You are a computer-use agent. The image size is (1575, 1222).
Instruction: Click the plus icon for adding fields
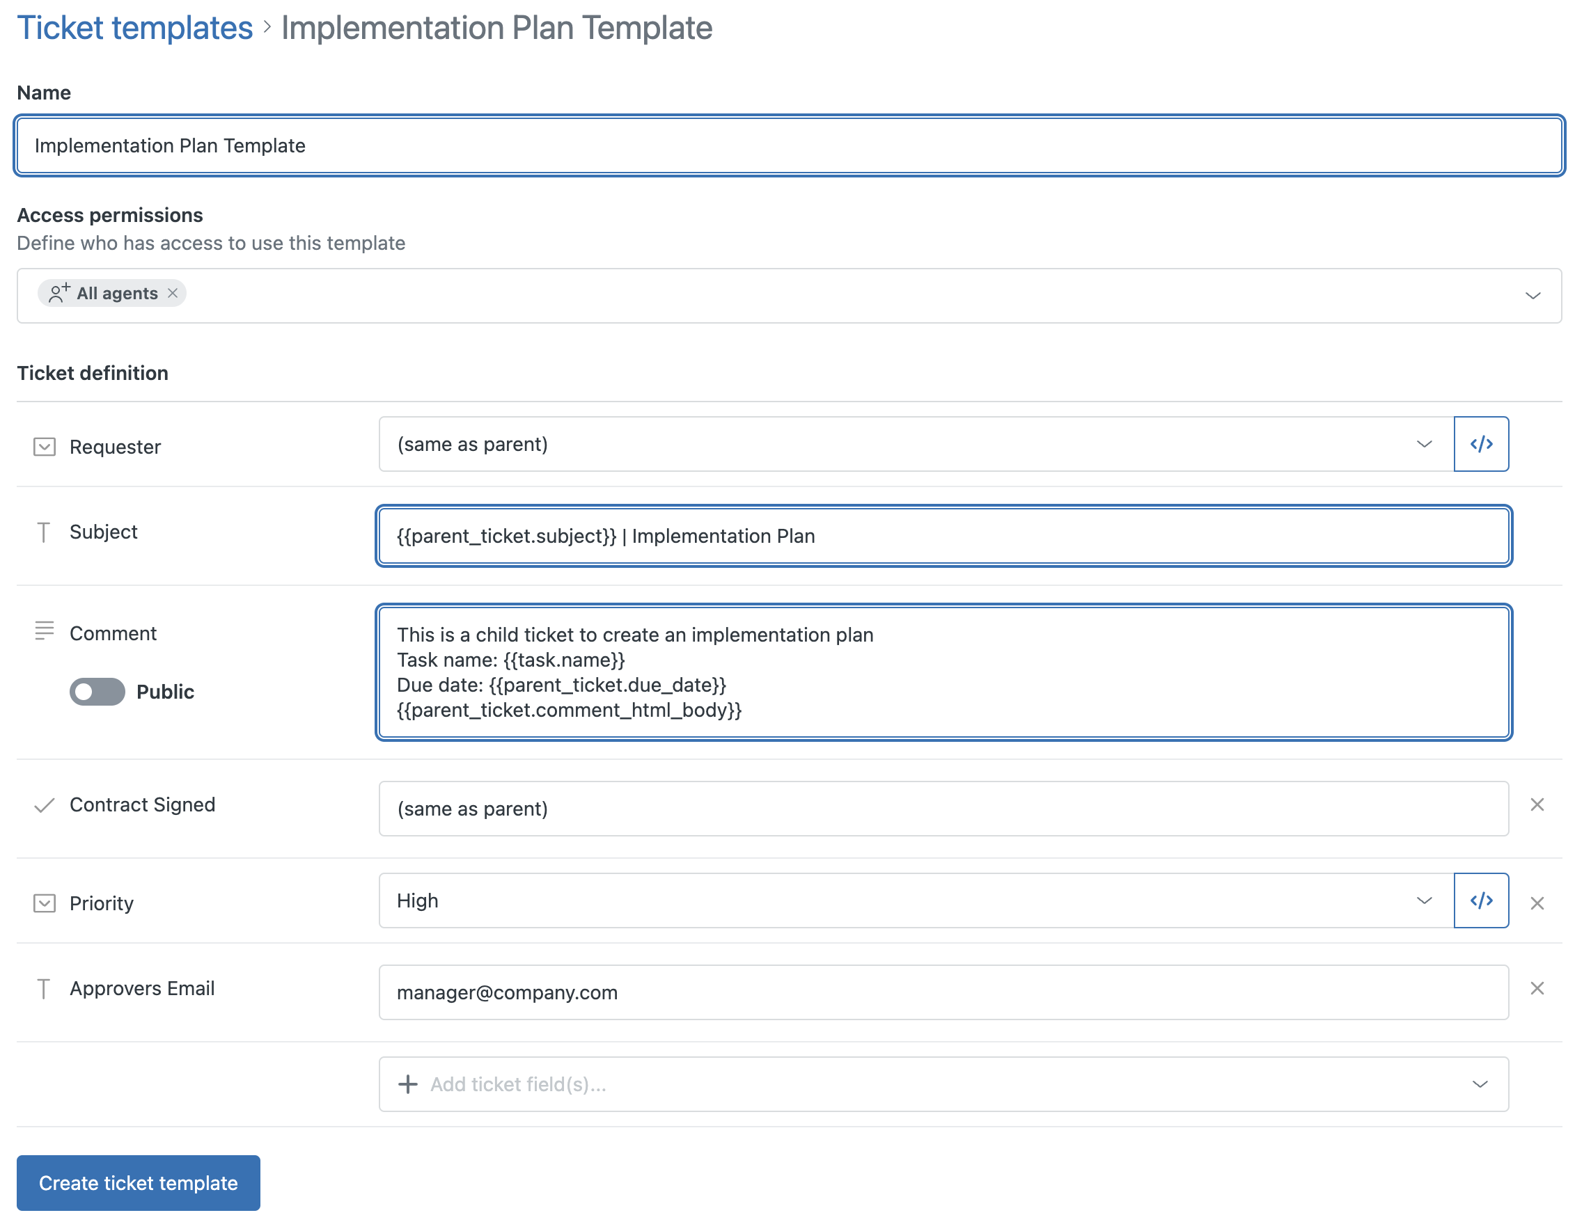click(408, 1084)
